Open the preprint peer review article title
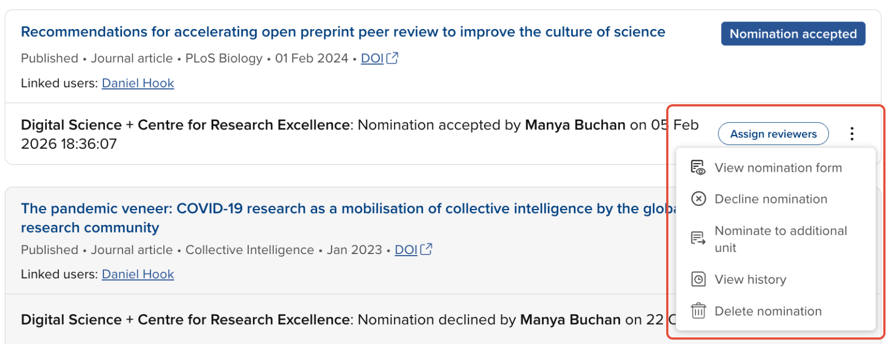This screenshot has height=344, width=891. pos(343,32)
